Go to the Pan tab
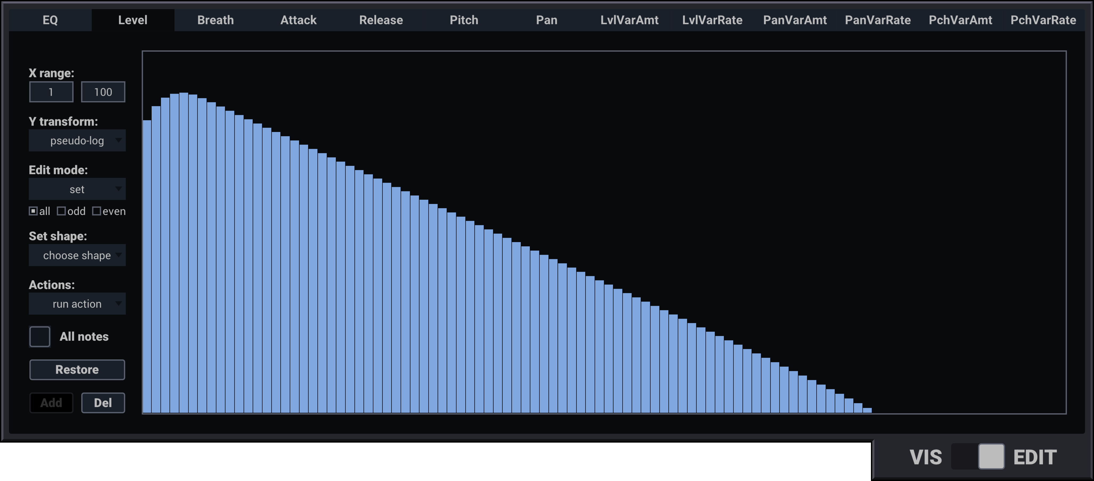 click(x=547, y=20)
